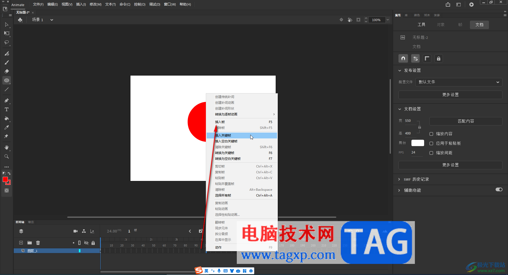Check the 应用于粘贴板 checkbox
The width and height of the screenshot is (508, 275).
(431, 143)
